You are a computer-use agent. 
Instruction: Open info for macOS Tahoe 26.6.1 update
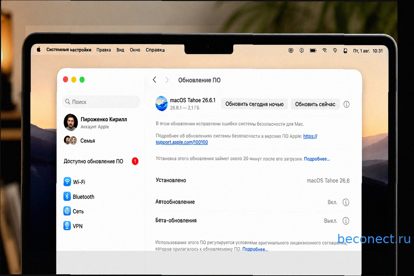347,104
